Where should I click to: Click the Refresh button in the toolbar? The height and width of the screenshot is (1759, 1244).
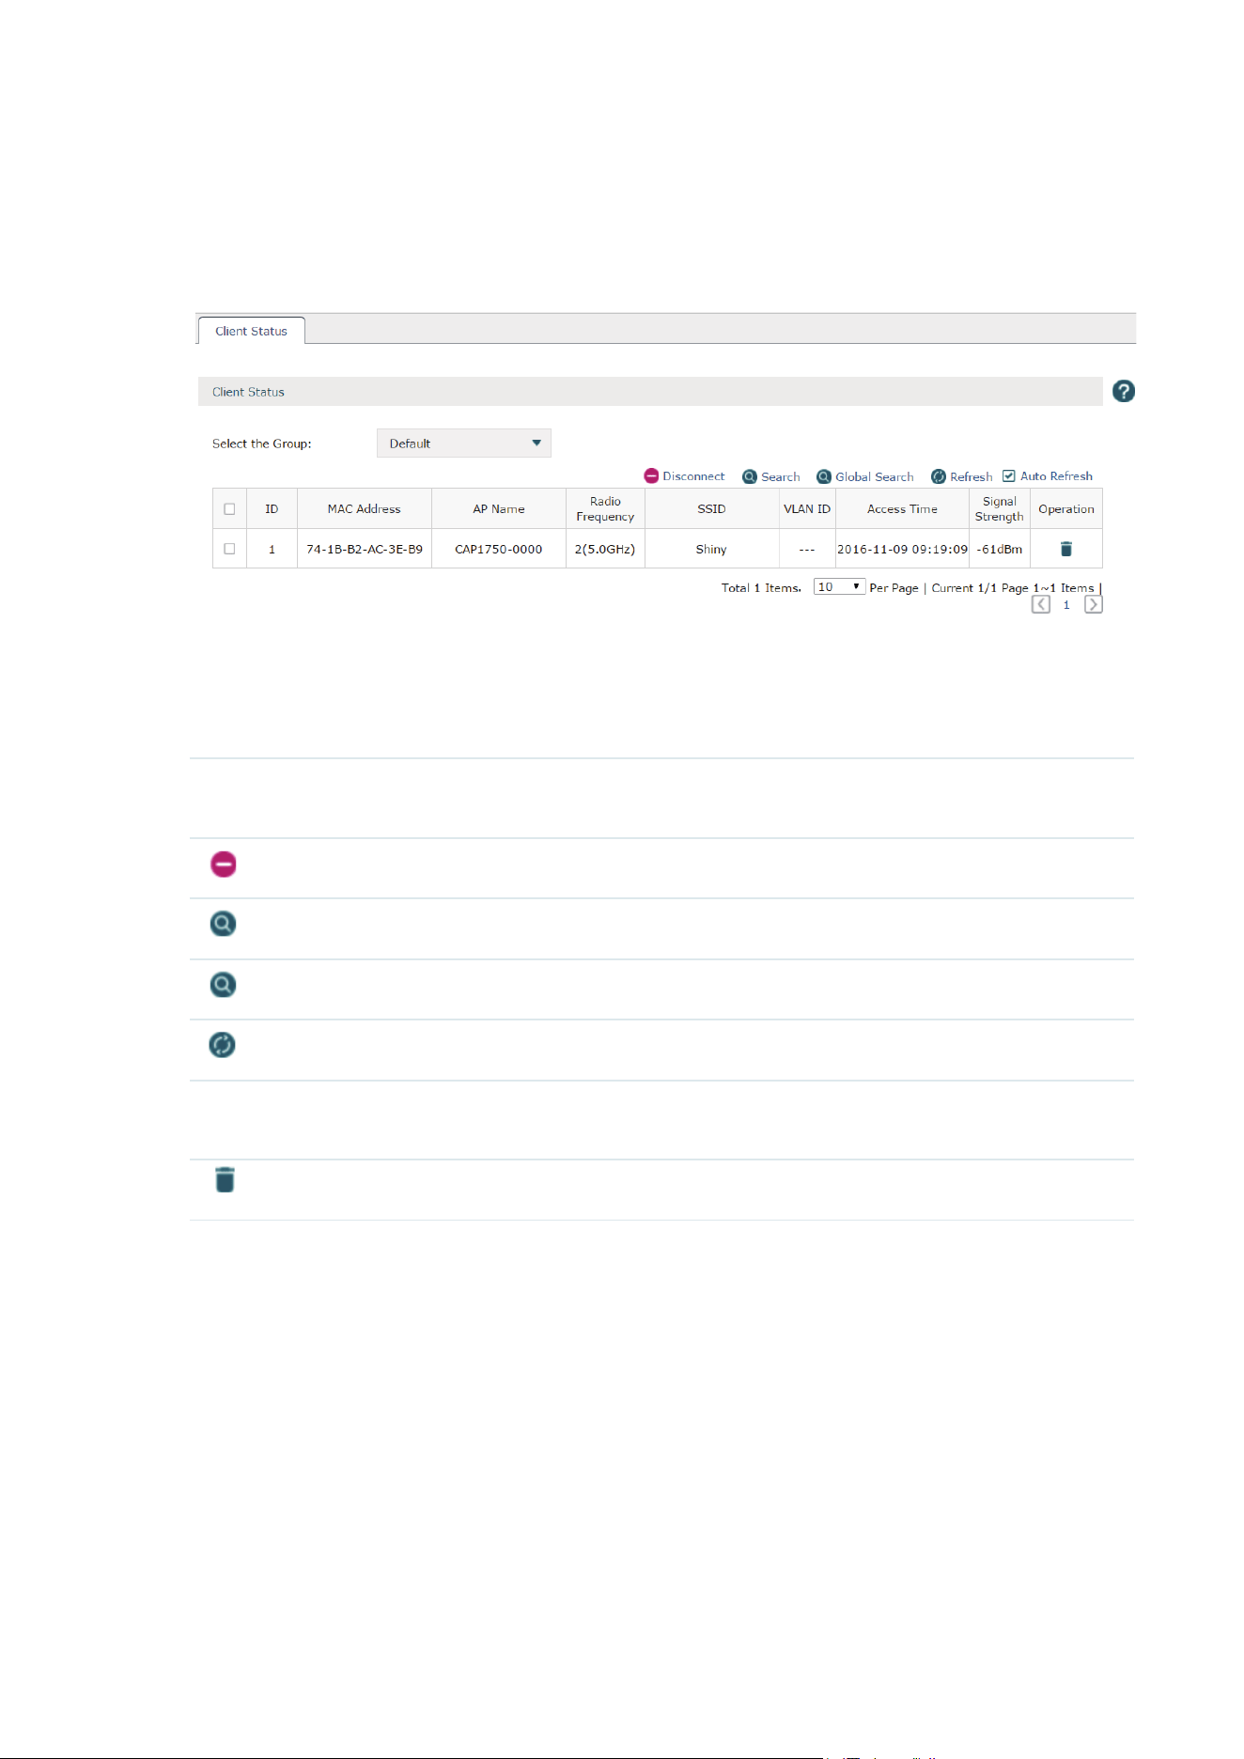click(x=961, y=476)
